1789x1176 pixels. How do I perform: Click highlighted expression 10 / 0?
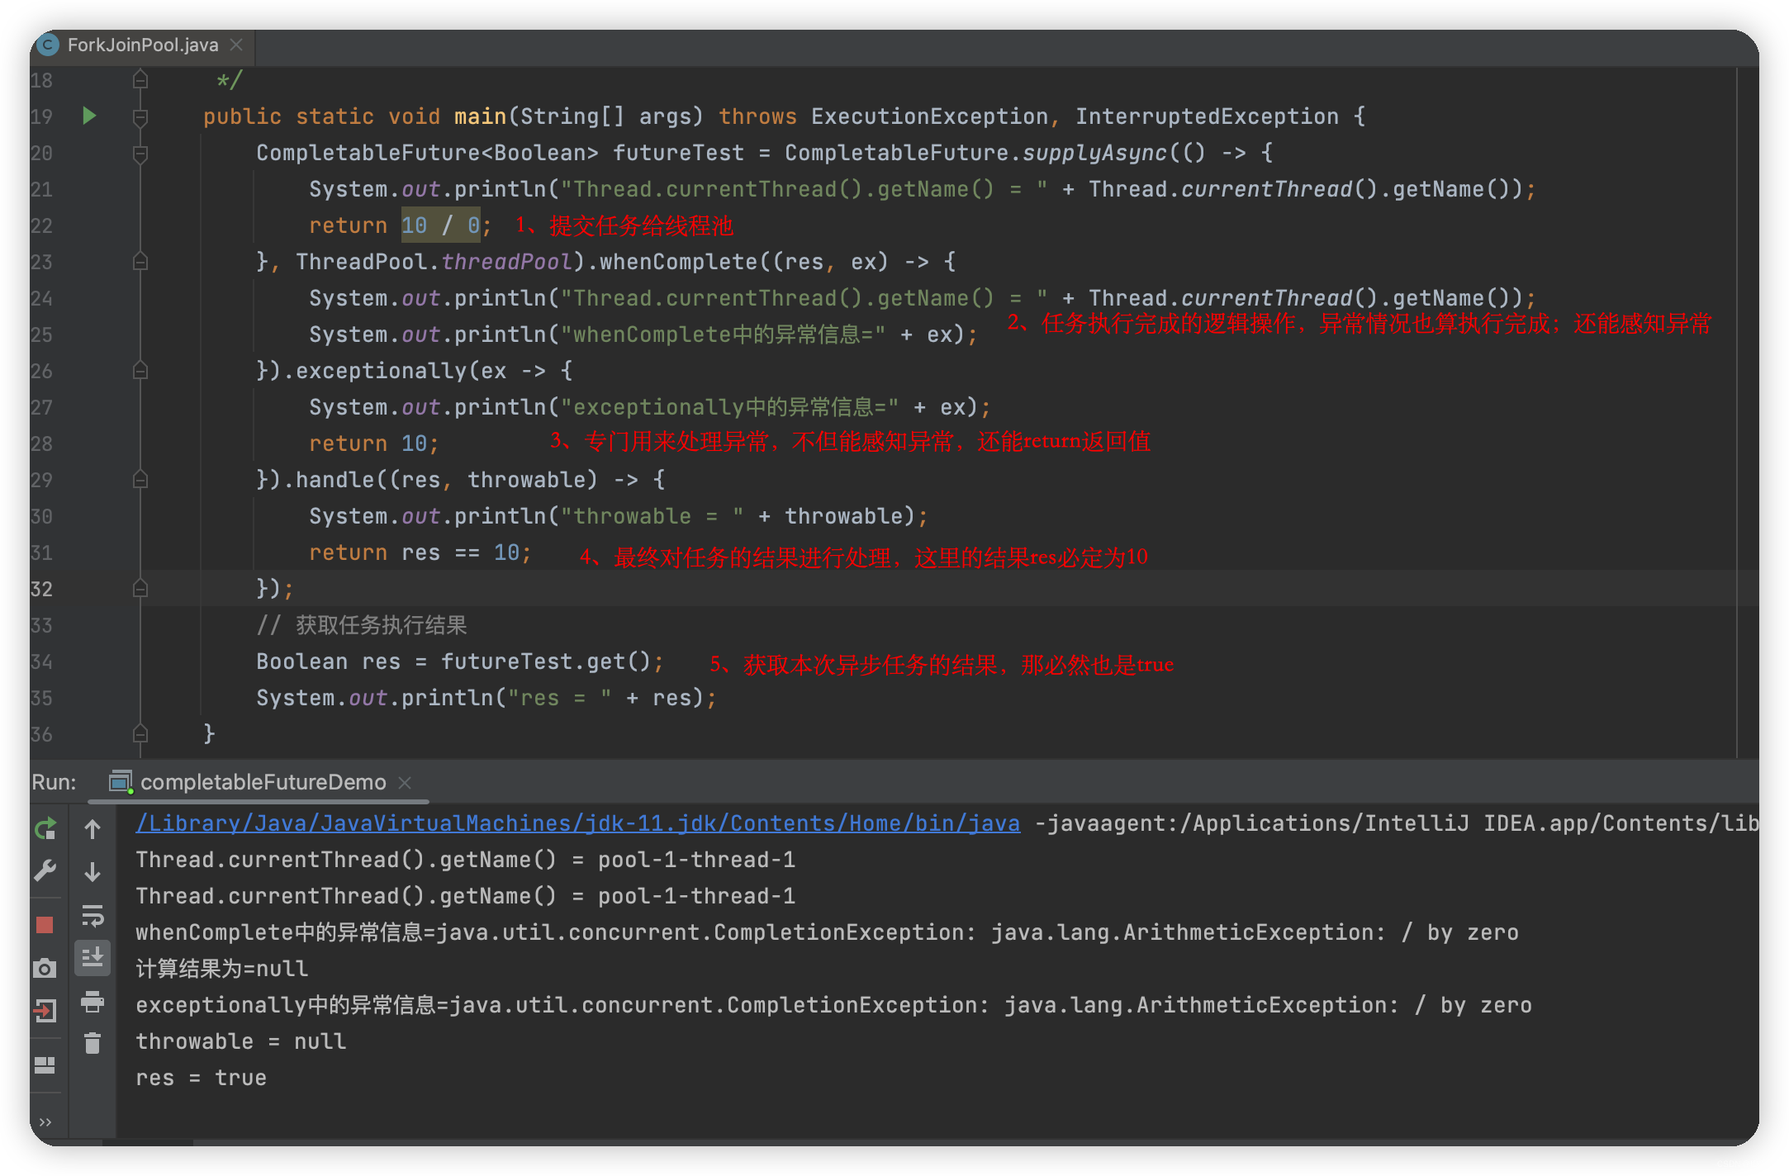440,225
